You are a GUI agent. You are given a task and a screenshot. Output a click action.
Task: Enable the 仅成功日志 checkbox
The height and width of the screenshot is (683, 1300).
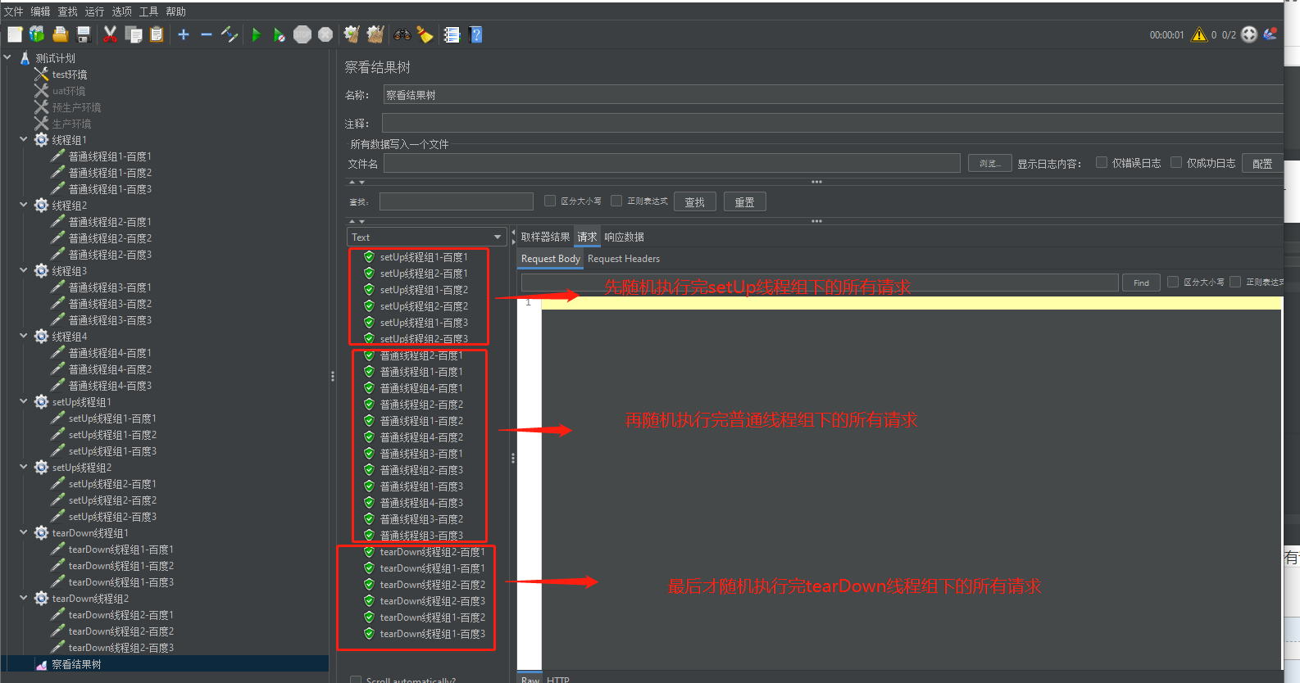pos(1176,162)
